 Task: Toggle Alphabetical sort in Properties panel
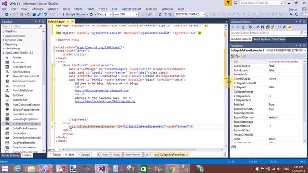tap(238, 57)
